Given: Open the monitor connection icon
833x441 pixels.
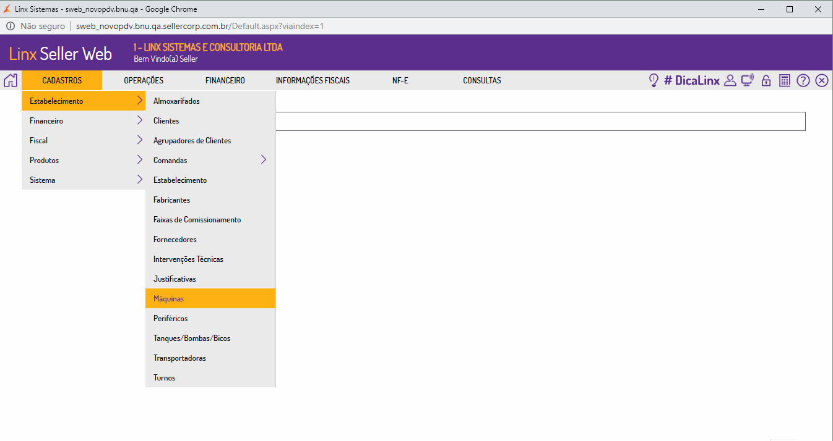Looking at the screenshot, I should point(748,80).
